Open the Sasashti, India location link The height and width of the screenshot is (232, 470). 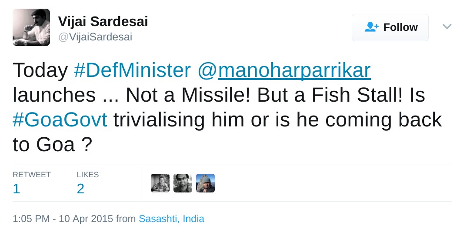171,219
